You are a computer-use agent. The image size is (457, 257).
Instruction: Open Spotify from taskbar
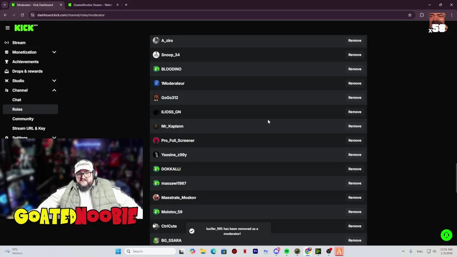coord(287,251)
